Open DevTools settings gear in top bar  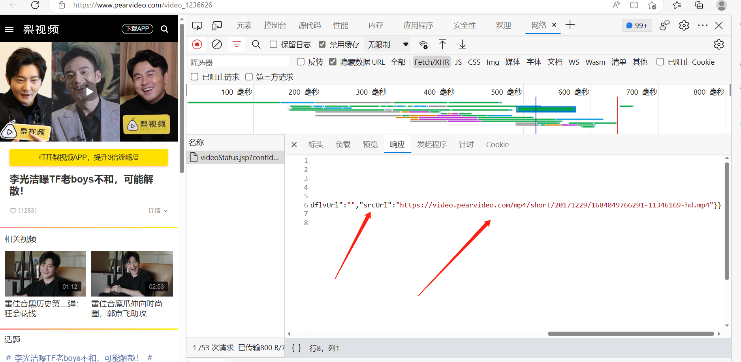684,26
